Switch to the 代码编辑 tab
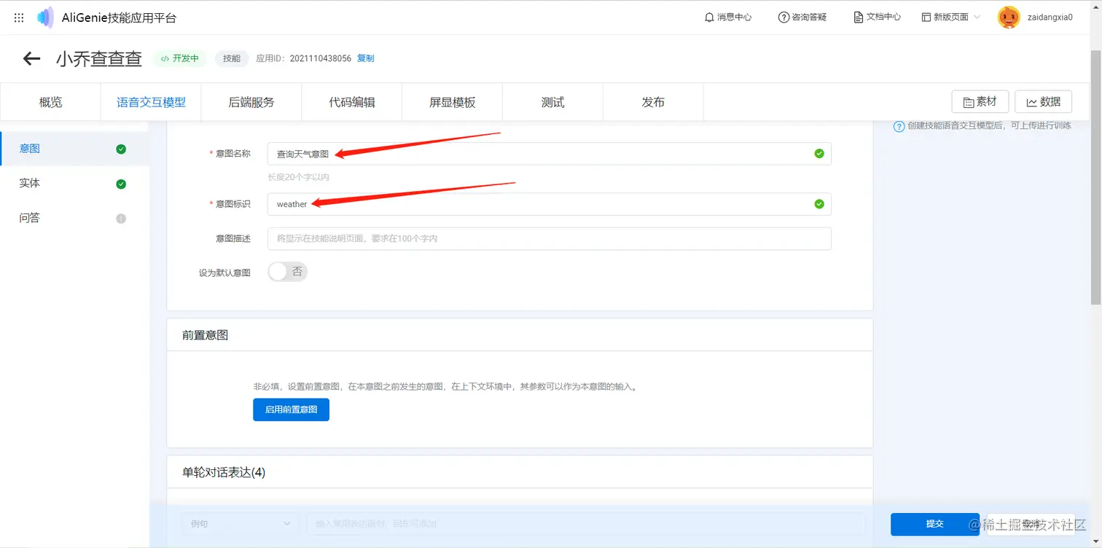 pyautogui.click(x=352, y=102)
